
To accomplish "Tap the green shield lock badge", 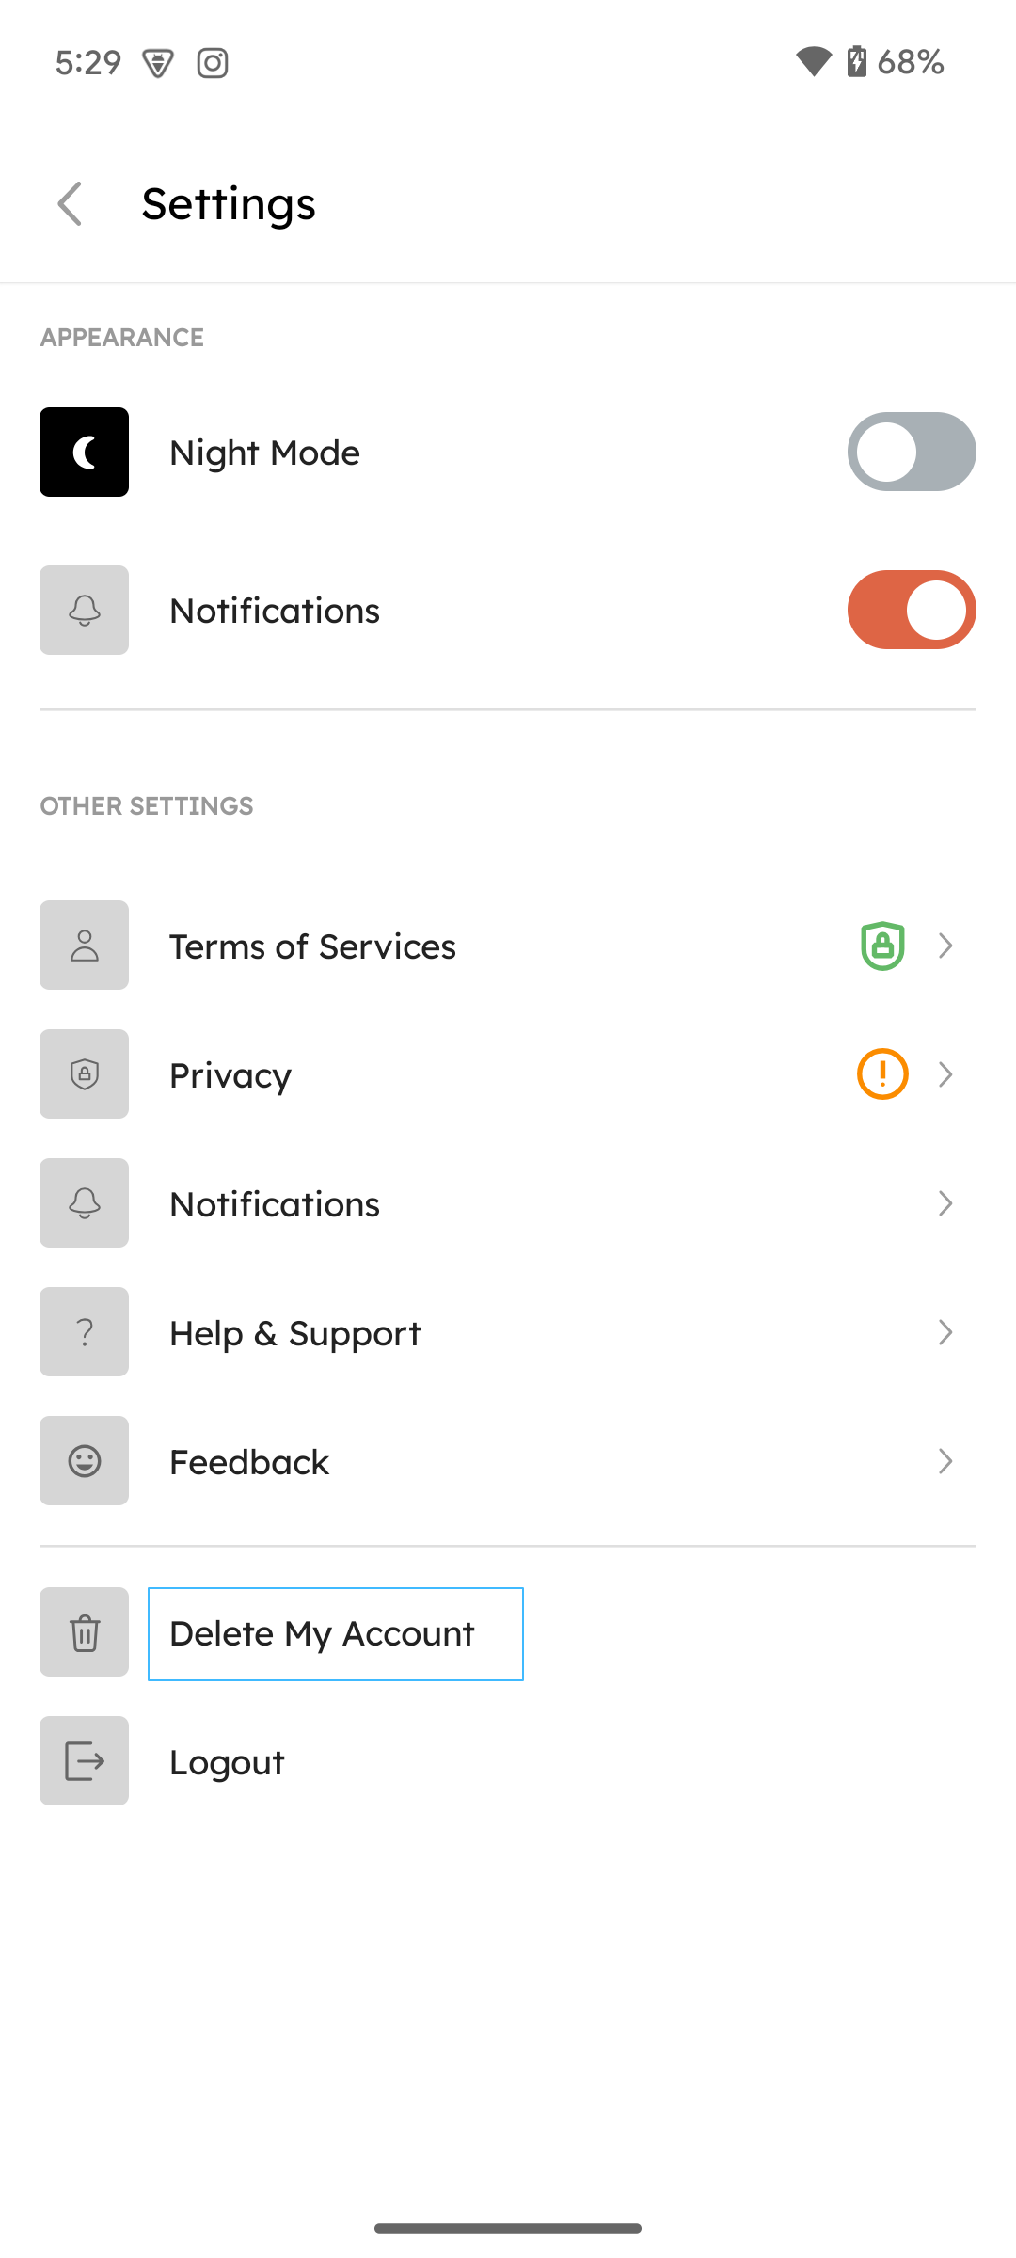I will 882,946.
